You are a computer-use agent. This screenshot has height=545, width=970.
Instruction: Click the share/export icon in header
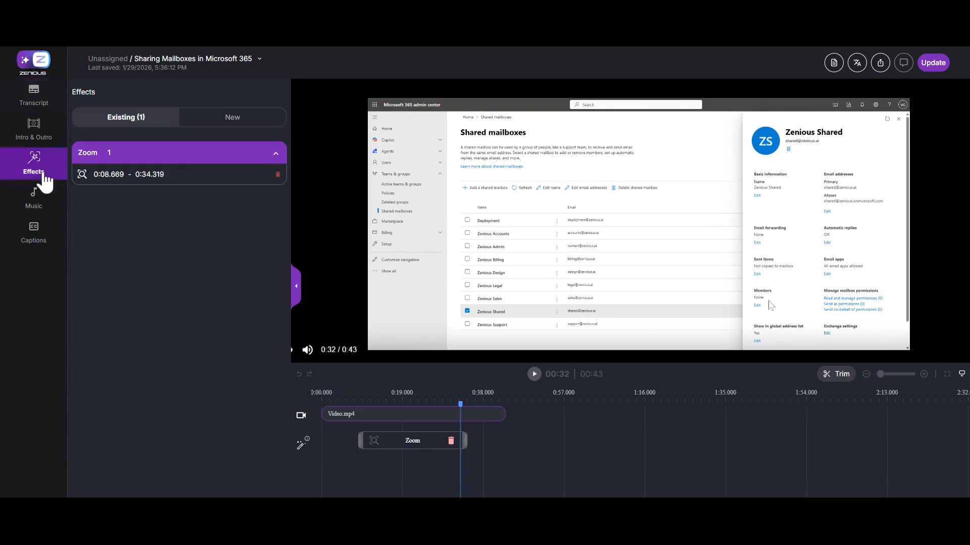880,63
